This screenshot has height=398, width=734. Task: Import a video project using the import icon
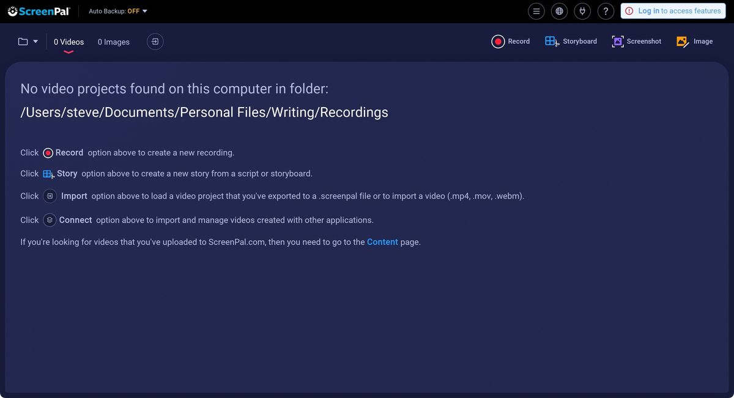coord(155,41)
